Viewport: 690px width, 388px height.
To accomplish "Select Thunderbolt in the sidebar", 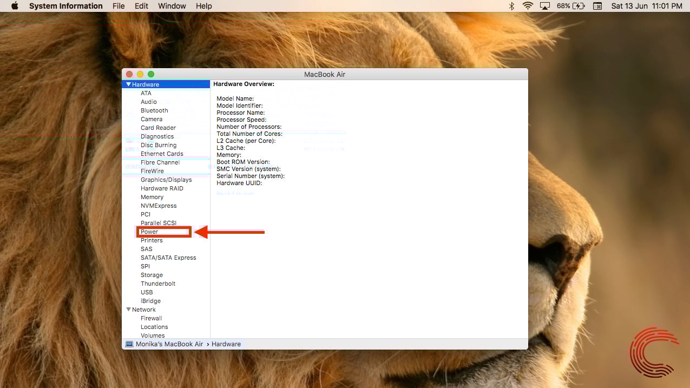I will coord(158,284).
